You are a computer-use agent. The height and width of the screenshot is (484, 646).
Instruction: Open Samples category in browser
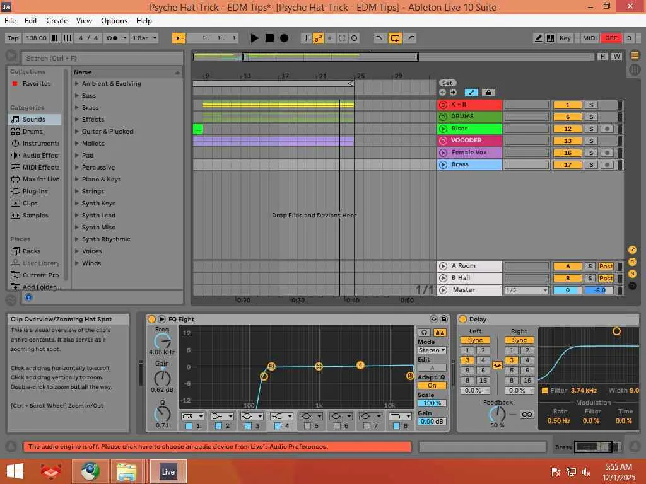(x=34, y=216)
